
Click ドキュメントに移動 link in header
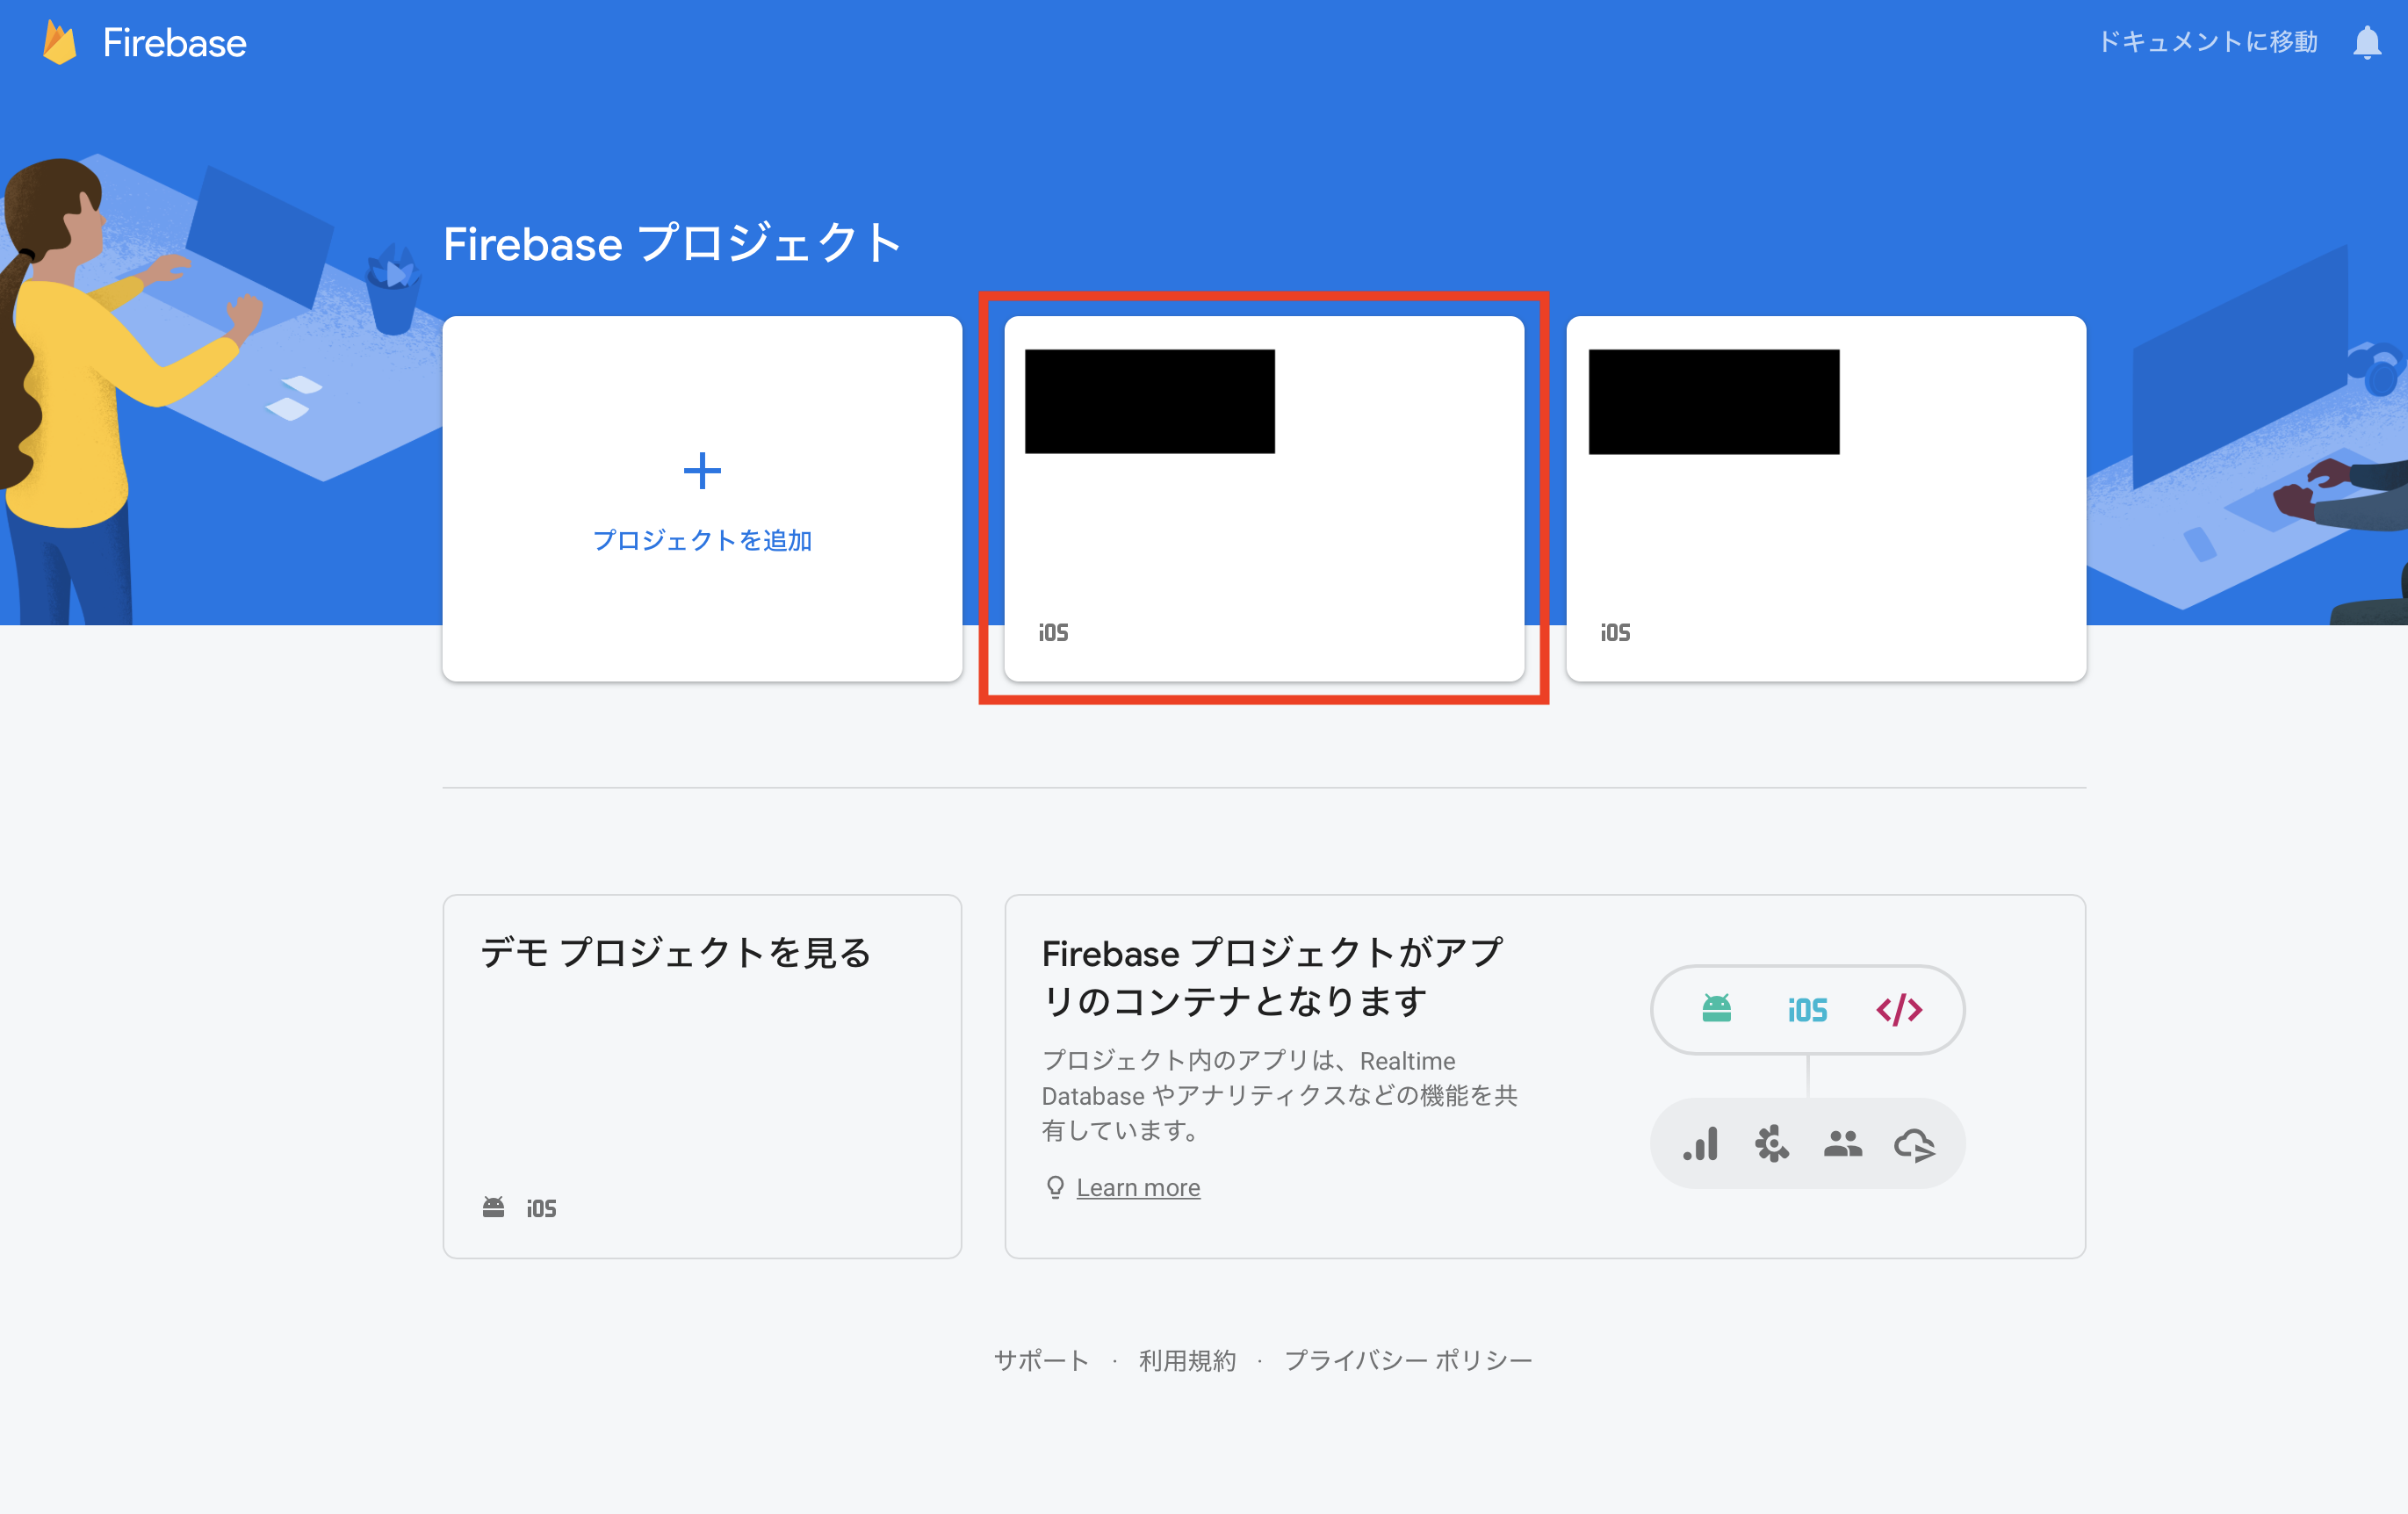[2207, 42]
